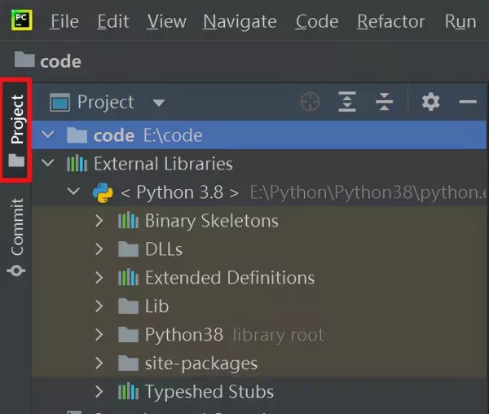This screenshot has width=489, height=414.
Task: Expand the Binary Skeletons node
Action: (x=99, y=220)
